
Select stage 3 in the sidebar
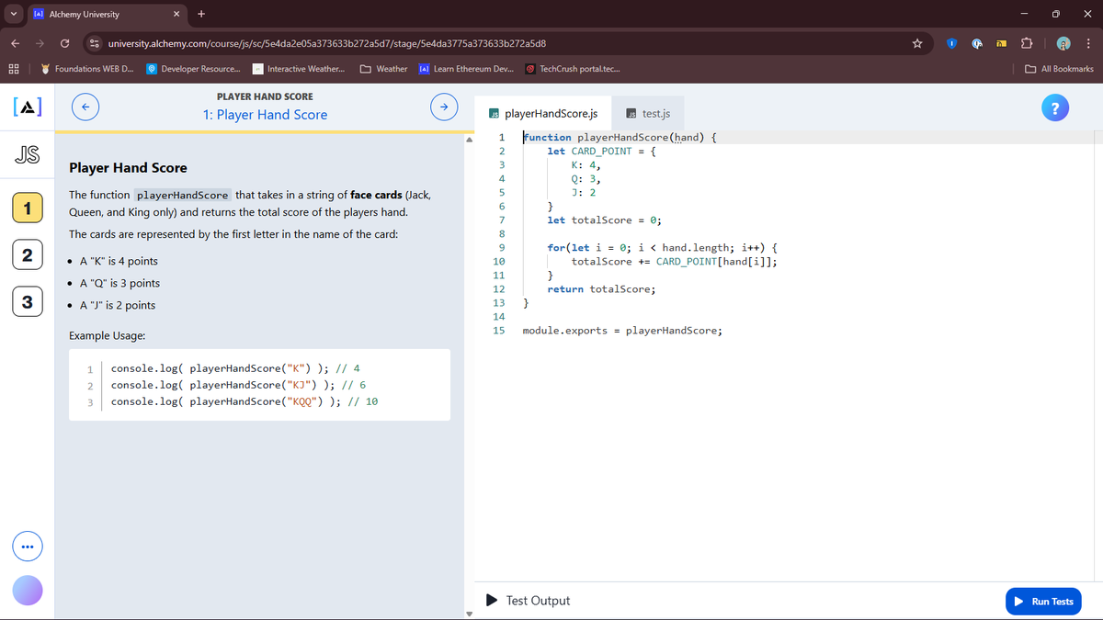(x=27, y=301)
